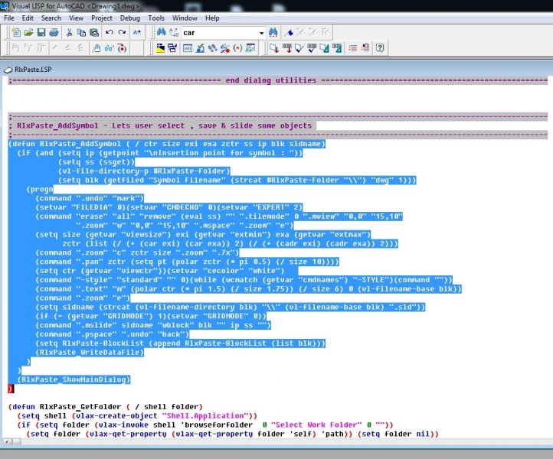553x459 pixels.
Task: Open the Tools menu
Action: tap(156, 18)
